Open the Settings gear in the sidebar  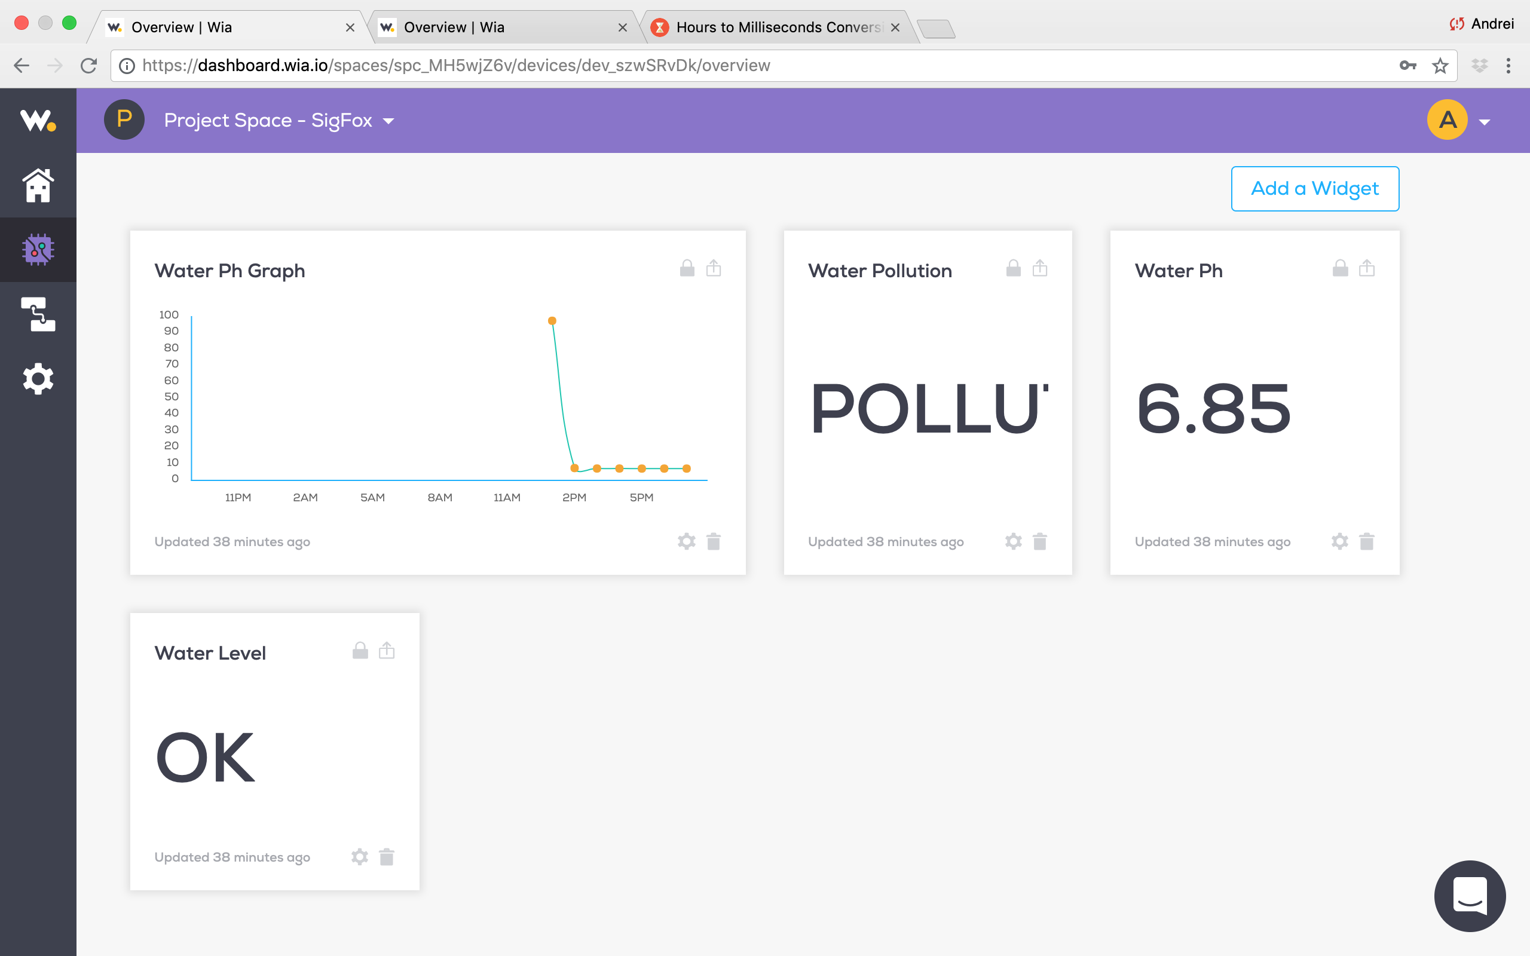pos(38,379)
